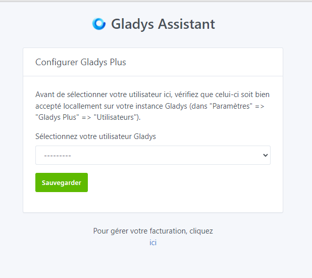The width and height of the screenshot is (312, 278).
Task: Click the quoted "Utilisateurs" text in instructions
Action: tap(116, 117)
